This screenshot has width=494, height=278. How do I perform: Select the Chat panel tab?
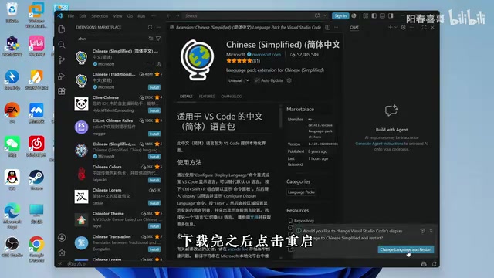pyautogui.click(x=354, y=28)
